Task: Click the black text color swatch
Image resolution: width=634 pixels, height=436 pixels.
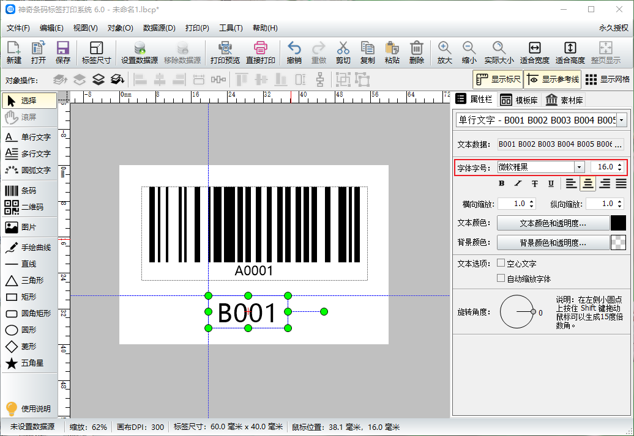Action: click(618, 223)
